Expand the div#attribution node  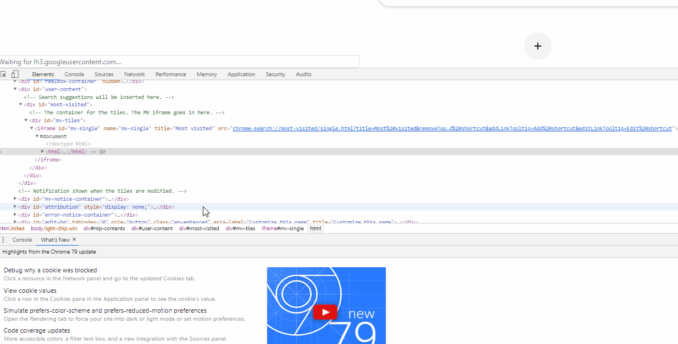[x=15, y=206]
